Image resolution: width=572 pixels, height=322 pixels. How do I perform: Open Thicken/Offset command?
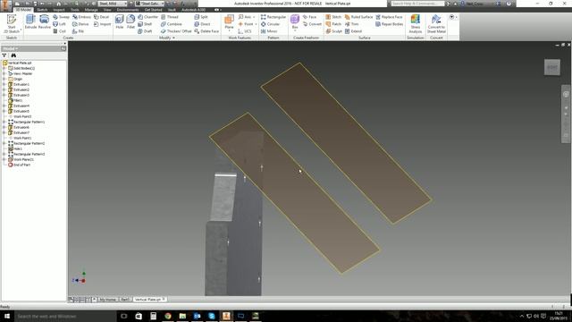[x=176, y=31]
